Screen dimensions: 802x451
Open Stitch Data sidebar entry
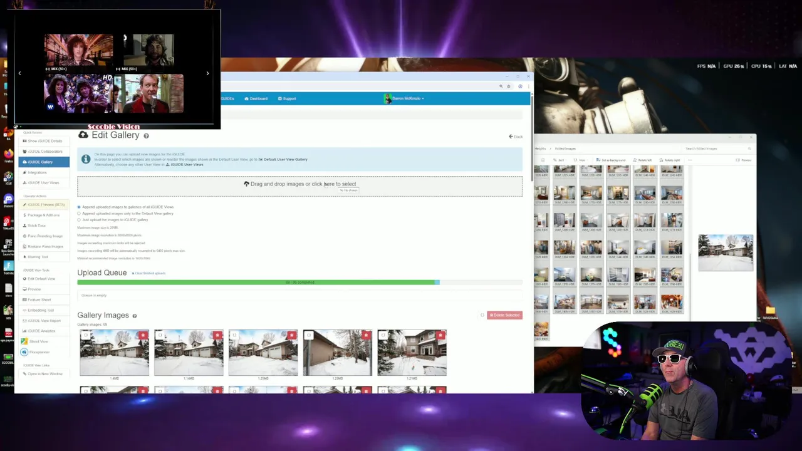pos(43,225)
